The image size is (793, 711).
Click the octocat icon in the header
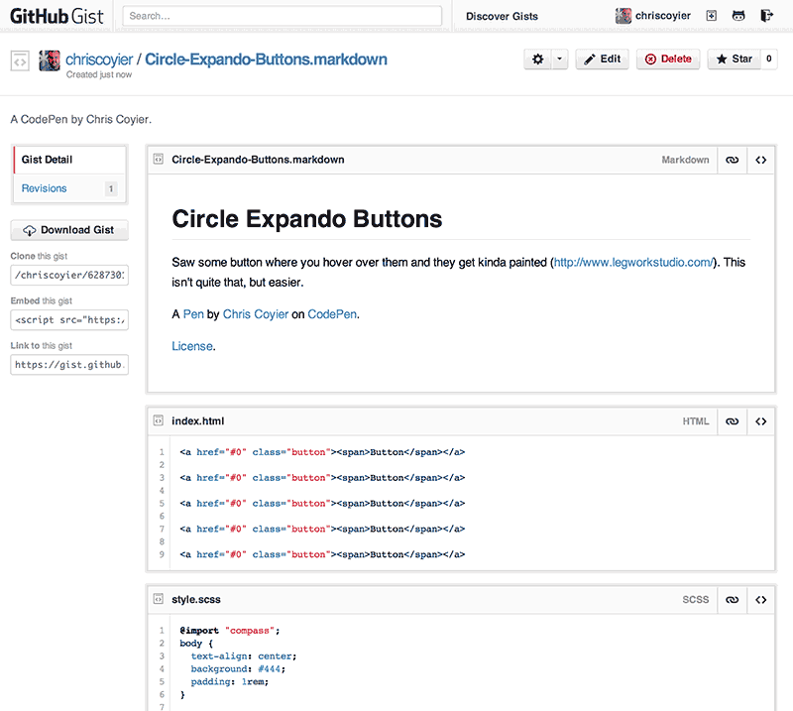pos(738,16)
